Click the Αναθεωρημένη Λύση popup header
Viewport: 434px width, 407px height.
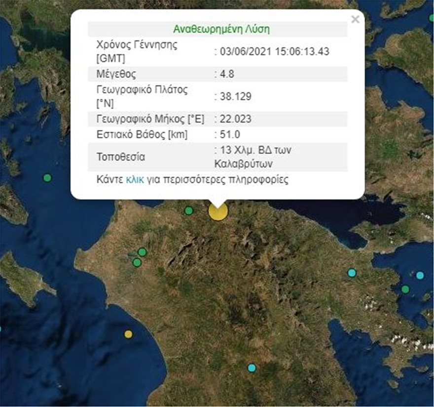tap(221, 29)
